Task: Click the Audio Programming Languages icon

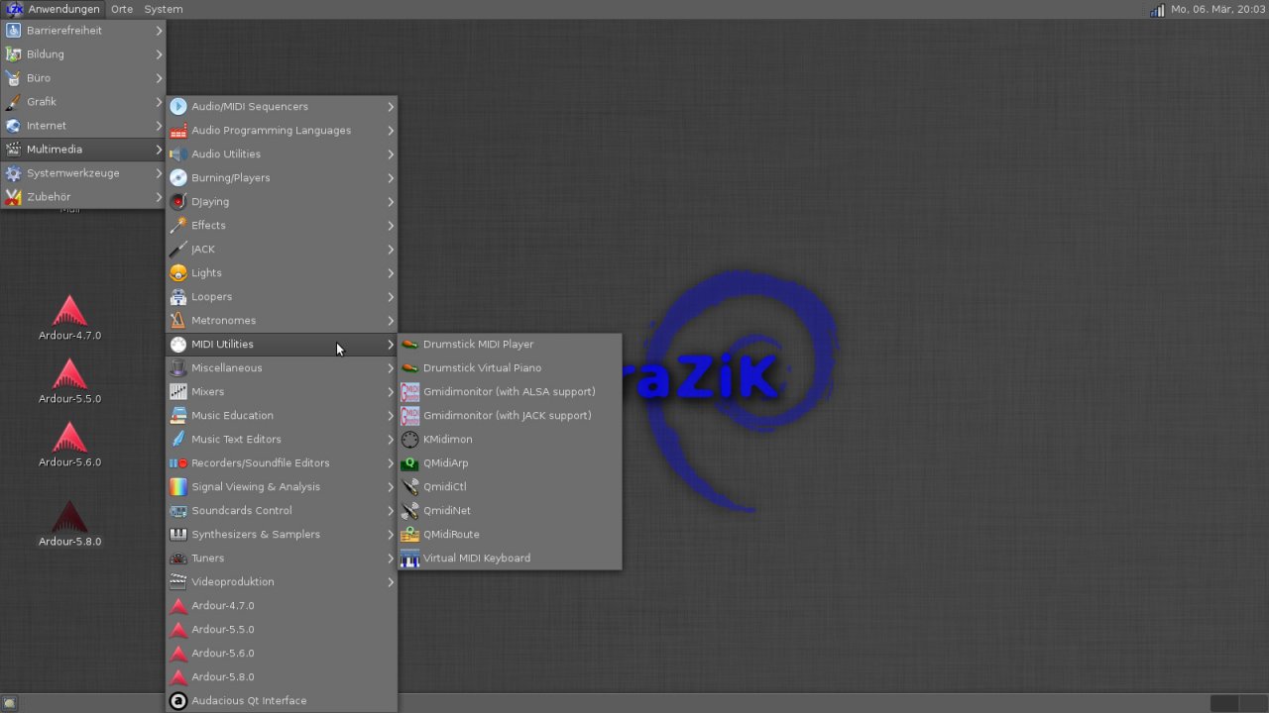Action: 178,131
